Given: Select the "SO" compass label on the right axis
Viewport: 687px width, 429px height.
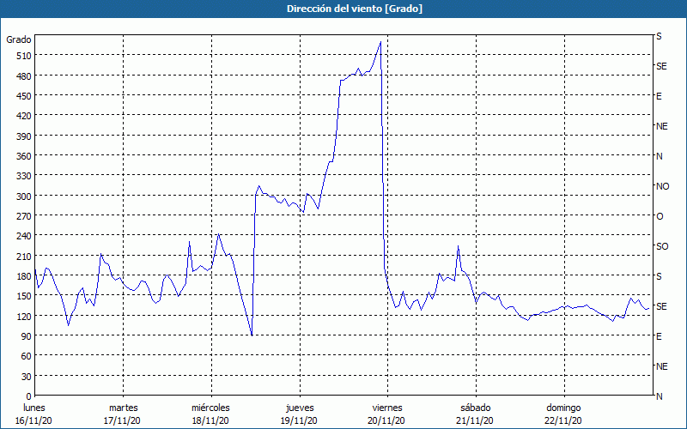Looking at the screenshot, I should coord(662,246).
